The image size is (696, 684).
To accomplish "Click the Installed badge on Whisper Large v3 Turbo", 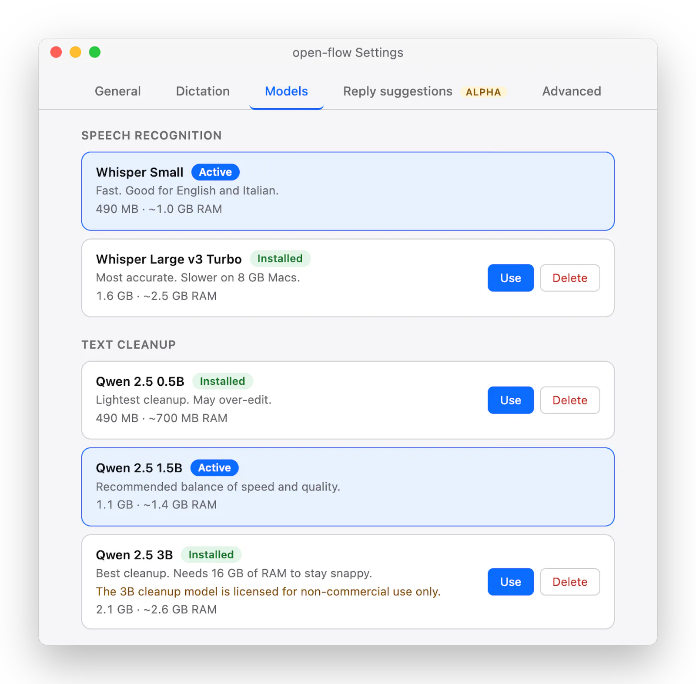I will click(x=280, y=259).
